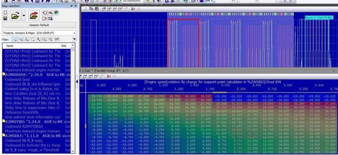The height and width of the screenshot is (155, 338).
Task: Click the Paste clipboard icon in hexdump toolbar
Action: coord(97,9)
